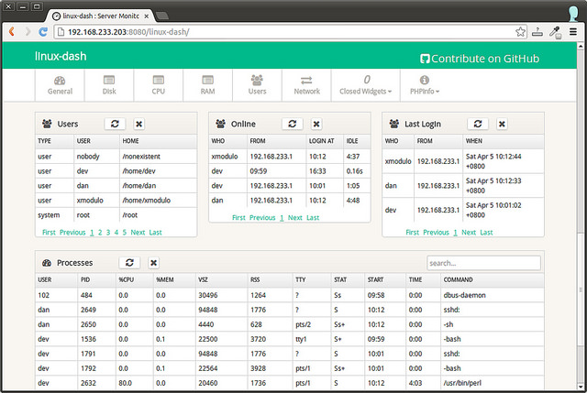Refresh the Processes widget
Screen dimensions: 587x393
128,263
